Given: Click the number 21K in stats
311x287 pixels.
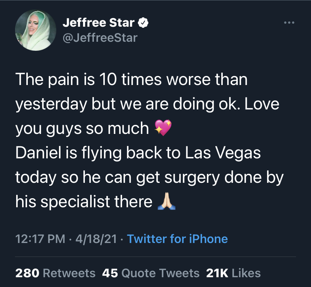Looking at the screenshot, I should [217, 273].
